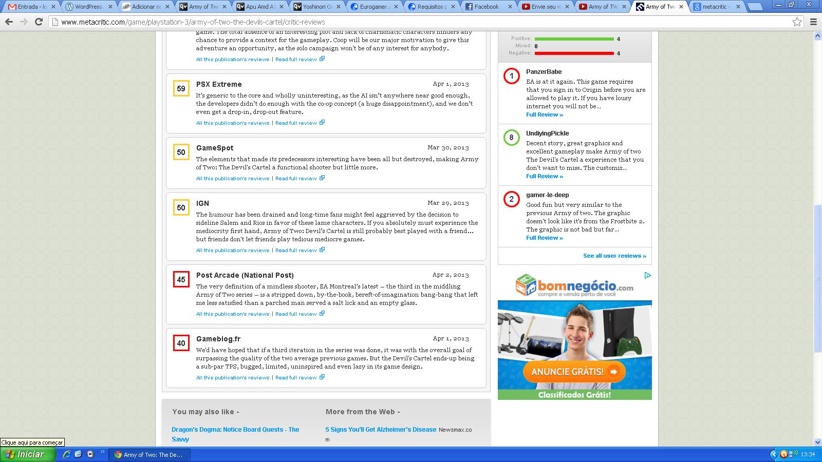The width and height of the screenshot is (822, 462).
Task: Open the Gmail Entrada tab
Action: pyautogui.click(x=31, y=7)
